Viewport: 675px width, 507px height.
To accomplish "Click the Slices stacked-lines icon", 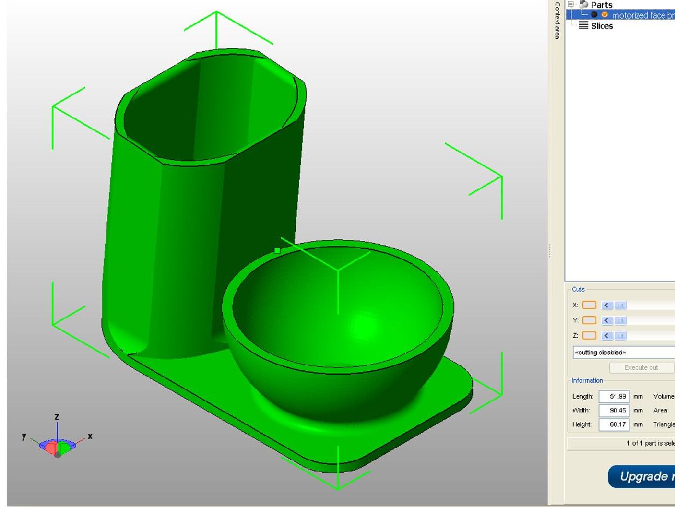I will point(584,26).
